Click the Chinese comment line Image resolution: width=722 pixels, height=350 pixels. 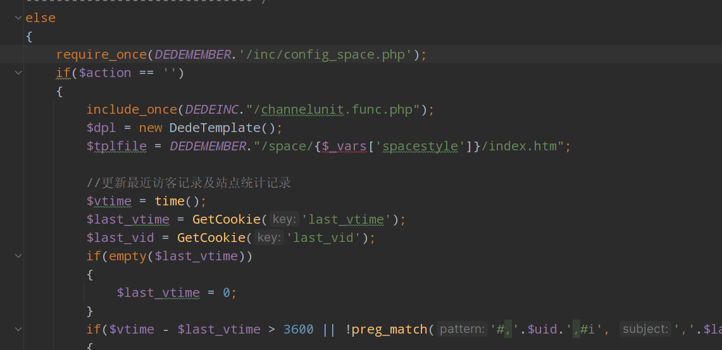[x=189, y=183]
